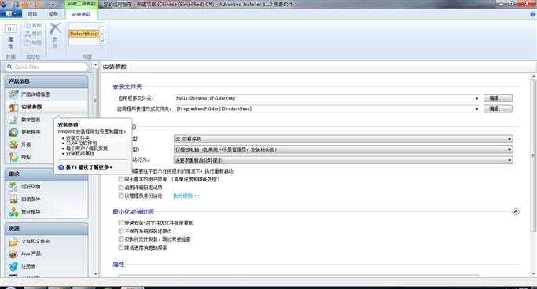Collapse the 最小化安装时间 section chevron
This screenshot has height=289, width=537.
coord(516,211)
